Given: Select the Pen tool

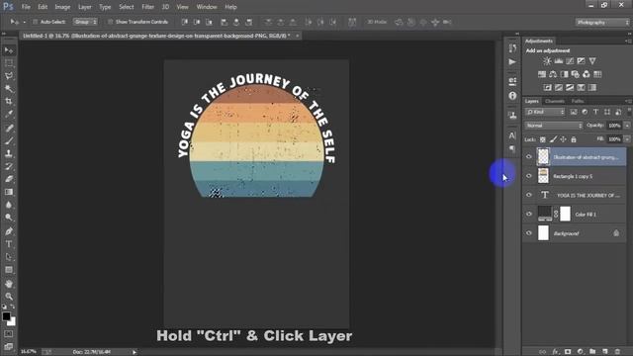Looking at the screenshot, I should pyautogui.click(x=9, y=231).
